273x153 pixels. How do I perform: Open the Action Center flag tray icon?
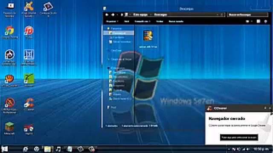[x=234, y=149]
